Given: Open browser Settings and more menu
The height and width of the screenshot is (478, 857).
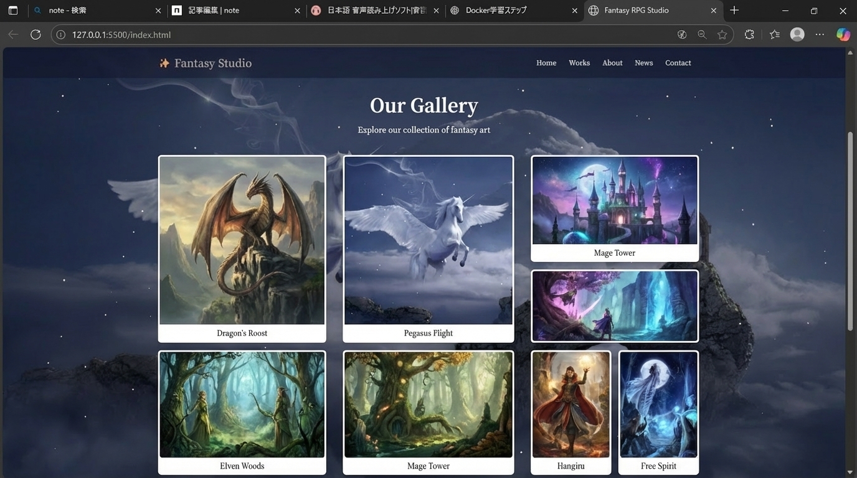Looking at the screenshot, I should point(820,35).
